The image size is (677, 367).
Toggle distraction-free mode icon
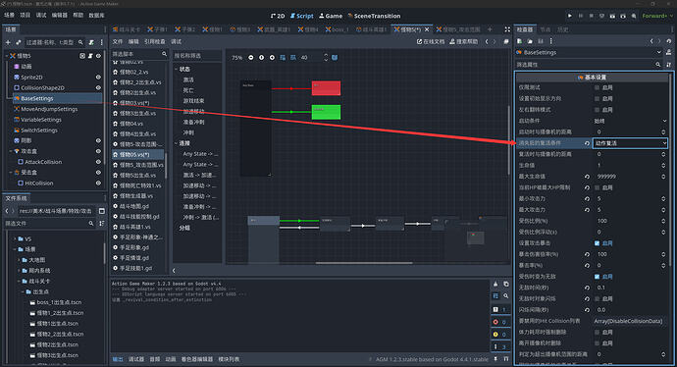(x=507, y=29)
